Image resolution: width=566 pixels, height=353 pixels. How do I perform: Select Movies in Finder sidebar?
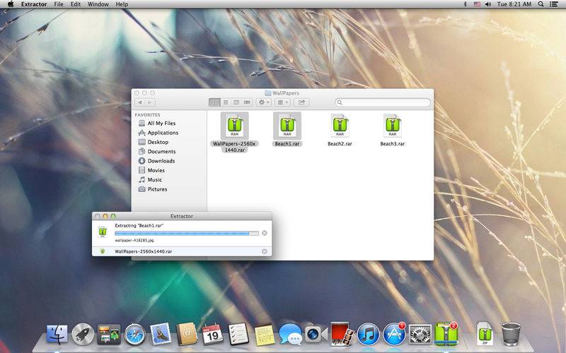coord(151,170)
